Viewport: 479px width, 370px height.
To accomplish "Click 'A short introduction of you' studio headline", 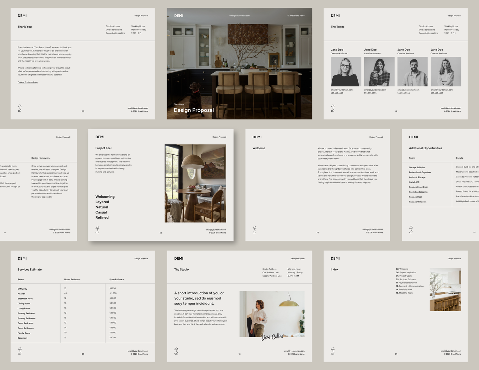I will (x=199, y=298).
